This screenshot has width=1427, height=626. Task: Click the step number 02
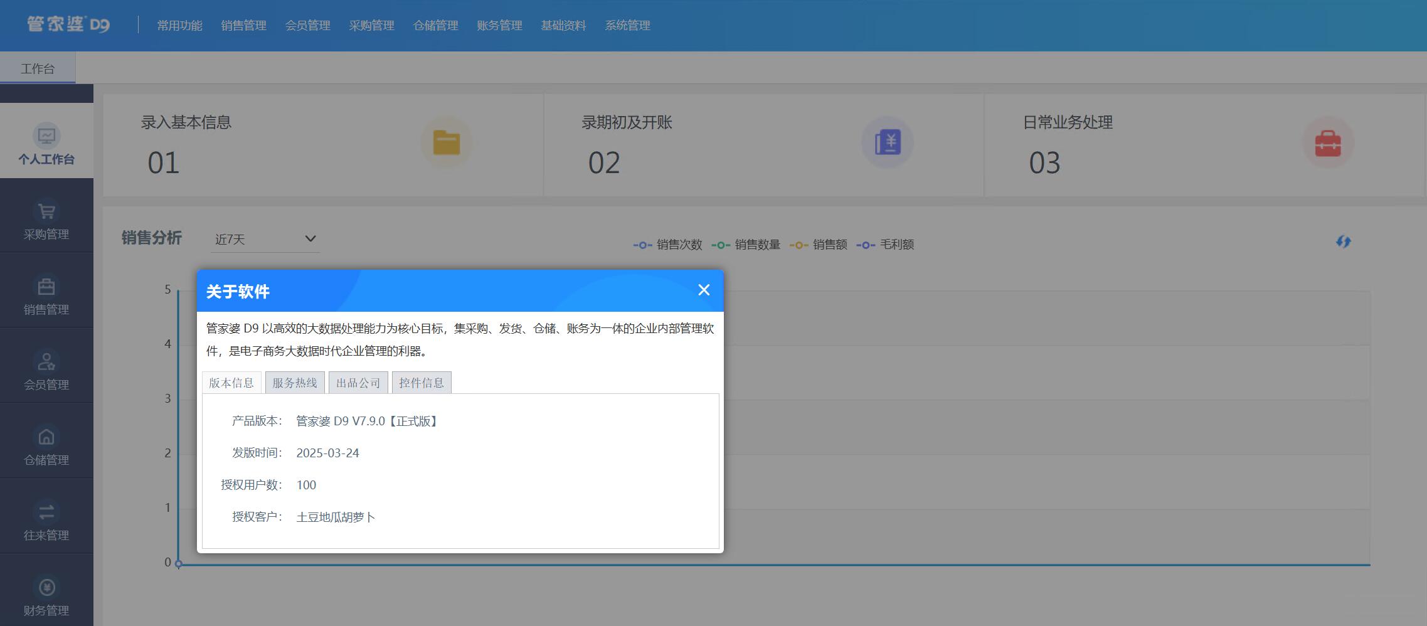pyautogui.click(x=604, y=163)
